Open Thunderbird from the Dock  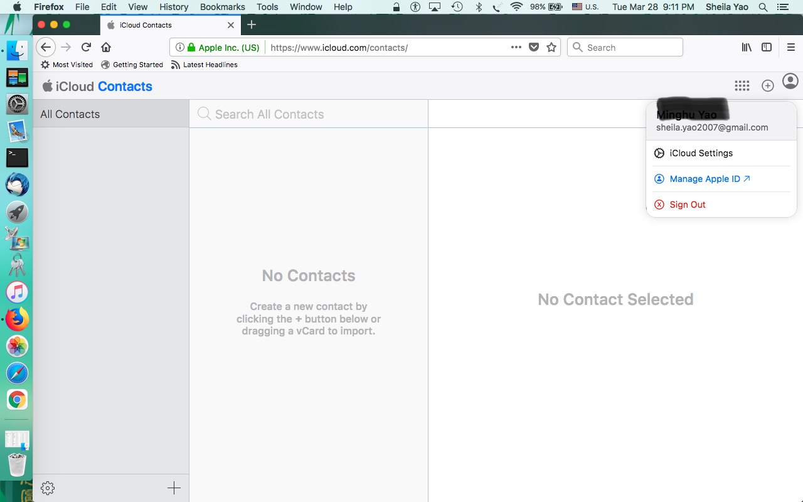[x=18, y=184]
